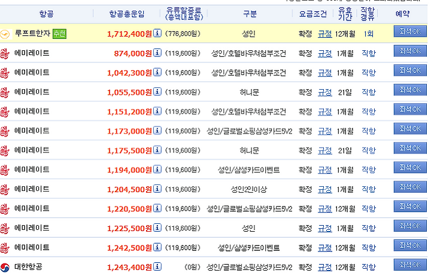View 규정 link in the 1,042,300원 row
The height and width of the screenshot is (273, 431).
[x=325, y=73]
